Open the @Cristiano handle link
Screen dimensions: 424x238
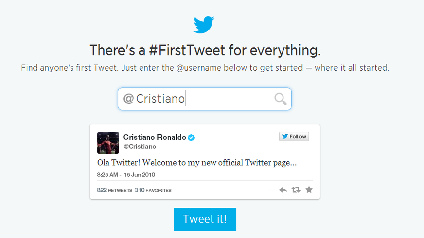pos(140,147)
